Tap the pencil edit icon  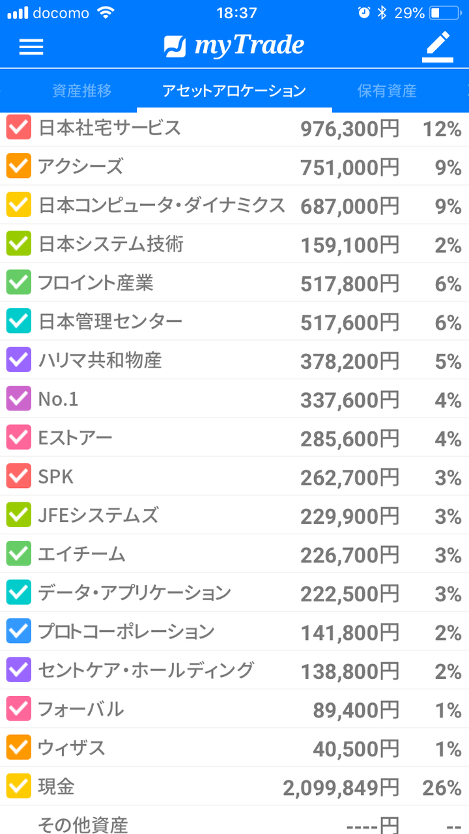(438, 46)
